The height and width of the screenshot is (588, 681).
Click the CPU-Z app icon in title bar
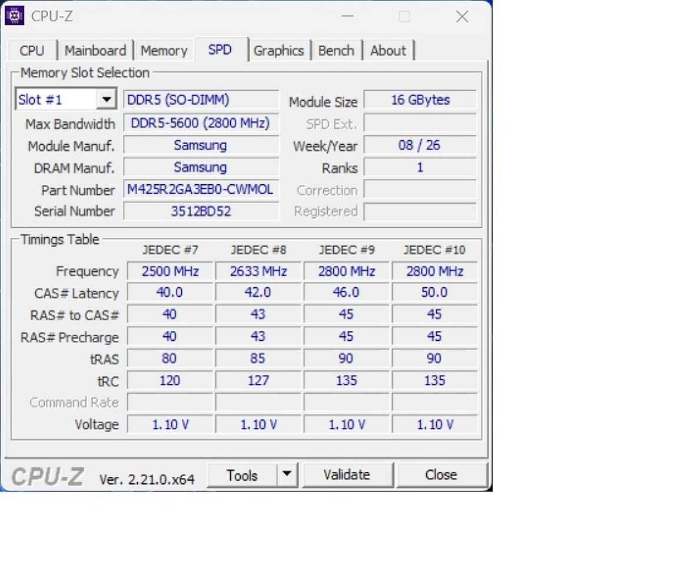click(14, 16)
